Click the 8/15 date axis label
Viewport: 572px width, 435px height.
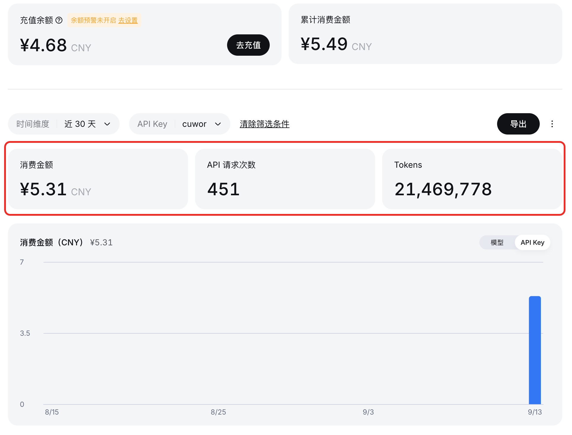click(52, 412)
